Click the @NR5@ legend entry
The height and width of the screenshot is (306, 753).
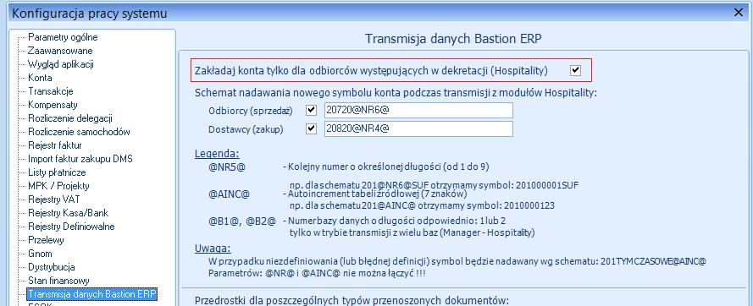coord(227,167)
